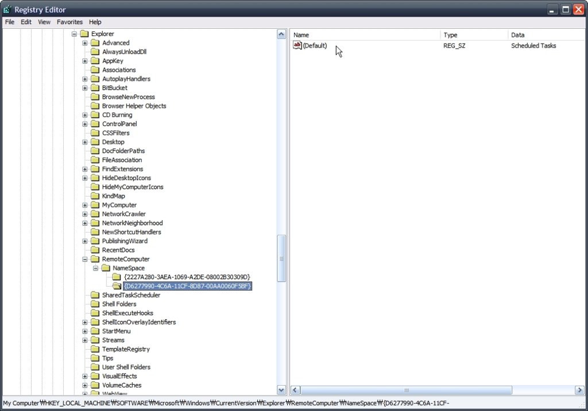Click the NetworkCrawler folder icon
The image size is (588, 411).
point(95,214)
